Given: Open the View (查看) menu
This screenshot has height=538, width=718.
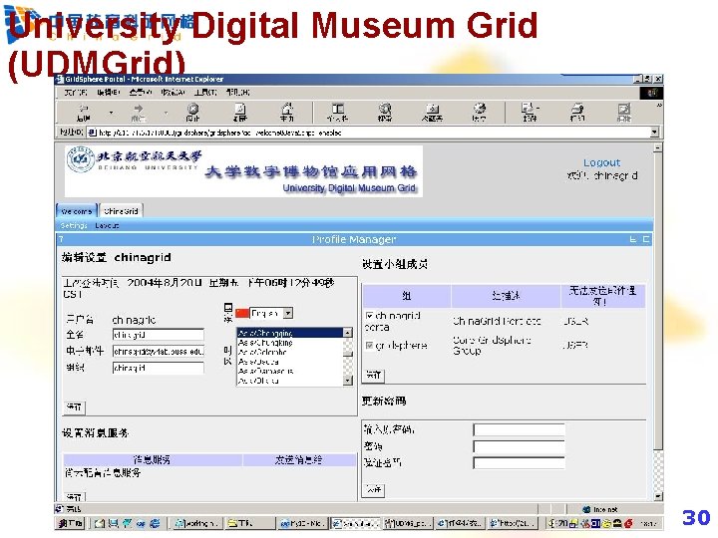Looking at the screenshot, I should coord(141,93).
